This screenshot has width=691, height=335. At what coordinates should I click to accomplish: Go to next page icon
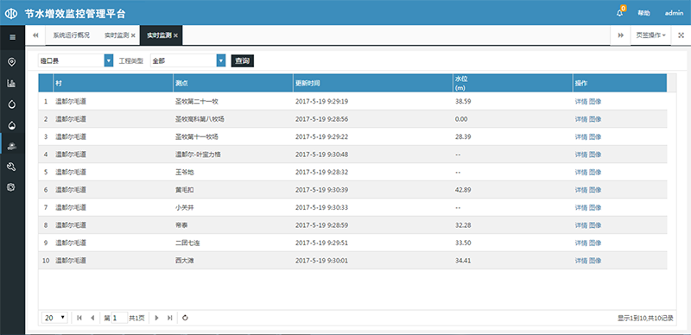[x=157, y=318]
